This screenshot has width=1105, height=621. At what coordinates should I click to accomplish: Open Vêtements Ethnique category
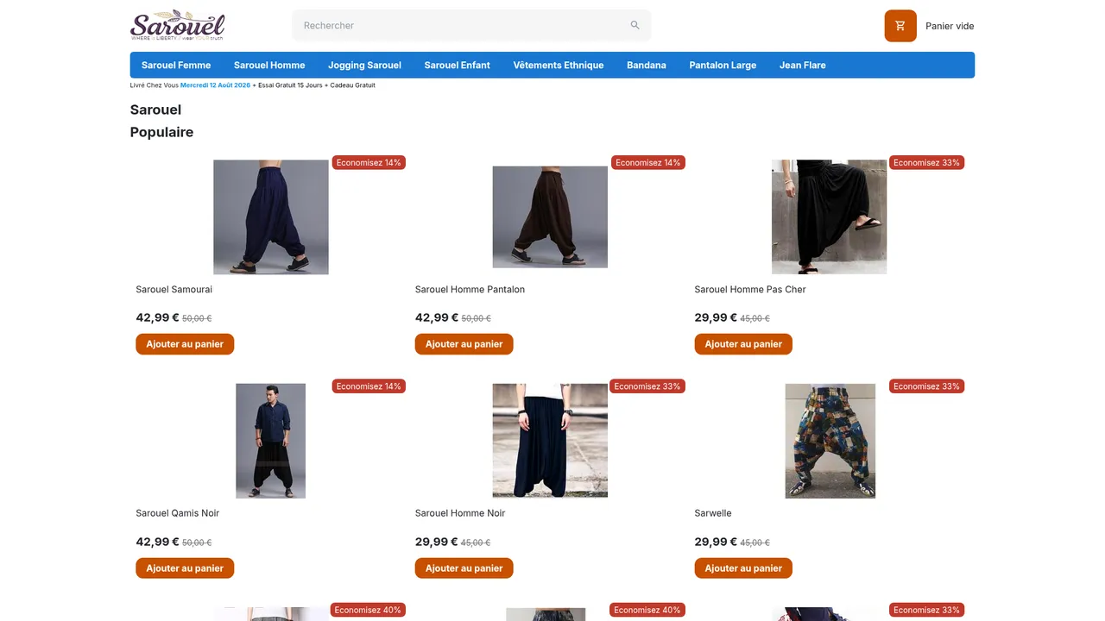point(559,65)
